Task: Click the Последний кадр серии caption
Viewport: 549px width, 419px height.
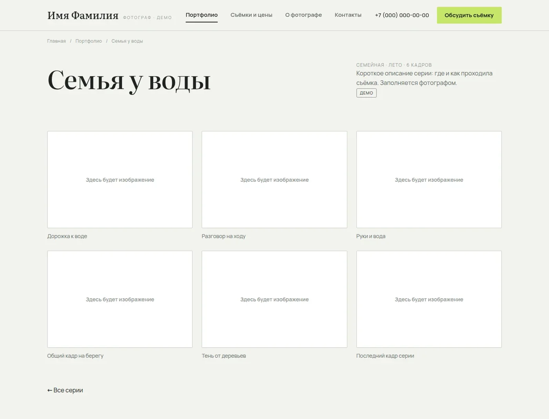Action: (x=385, y=356)
